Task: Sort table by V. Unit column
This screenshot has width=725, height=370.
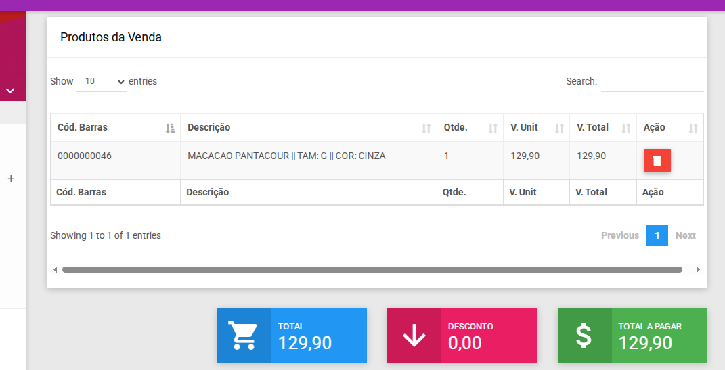Action: tap(536, 128)
